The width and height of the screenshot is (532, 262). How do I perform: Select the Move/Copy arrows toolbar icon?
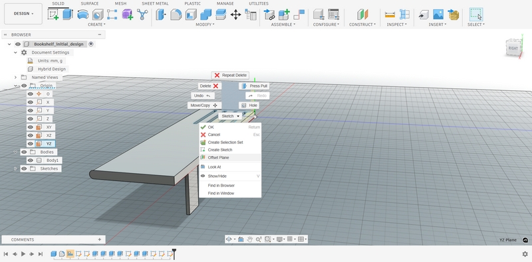click(x=235, y=15)
